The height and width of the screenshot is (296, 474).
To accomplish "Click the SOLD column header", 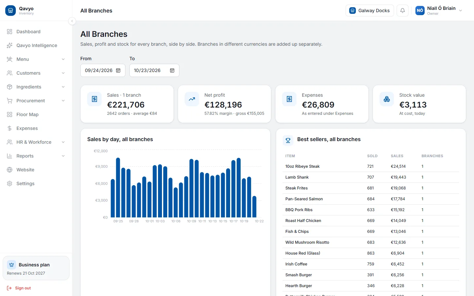I will [x=372, y=156].
